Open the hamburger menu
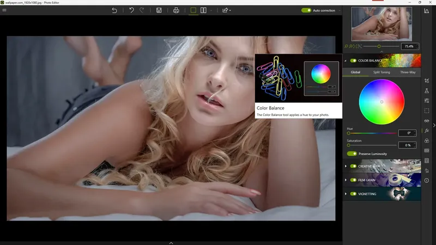Viewport: 436px width, 245px height. click(4, 10)
